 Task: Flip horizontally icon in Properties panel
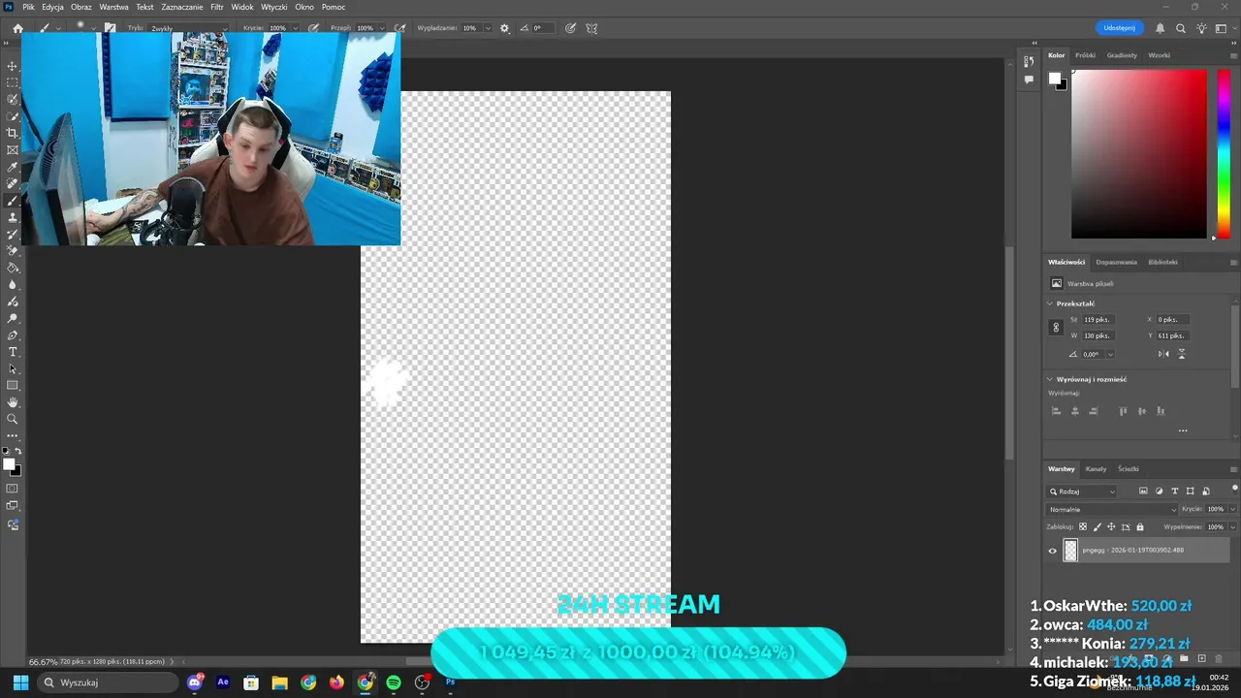1163,354
